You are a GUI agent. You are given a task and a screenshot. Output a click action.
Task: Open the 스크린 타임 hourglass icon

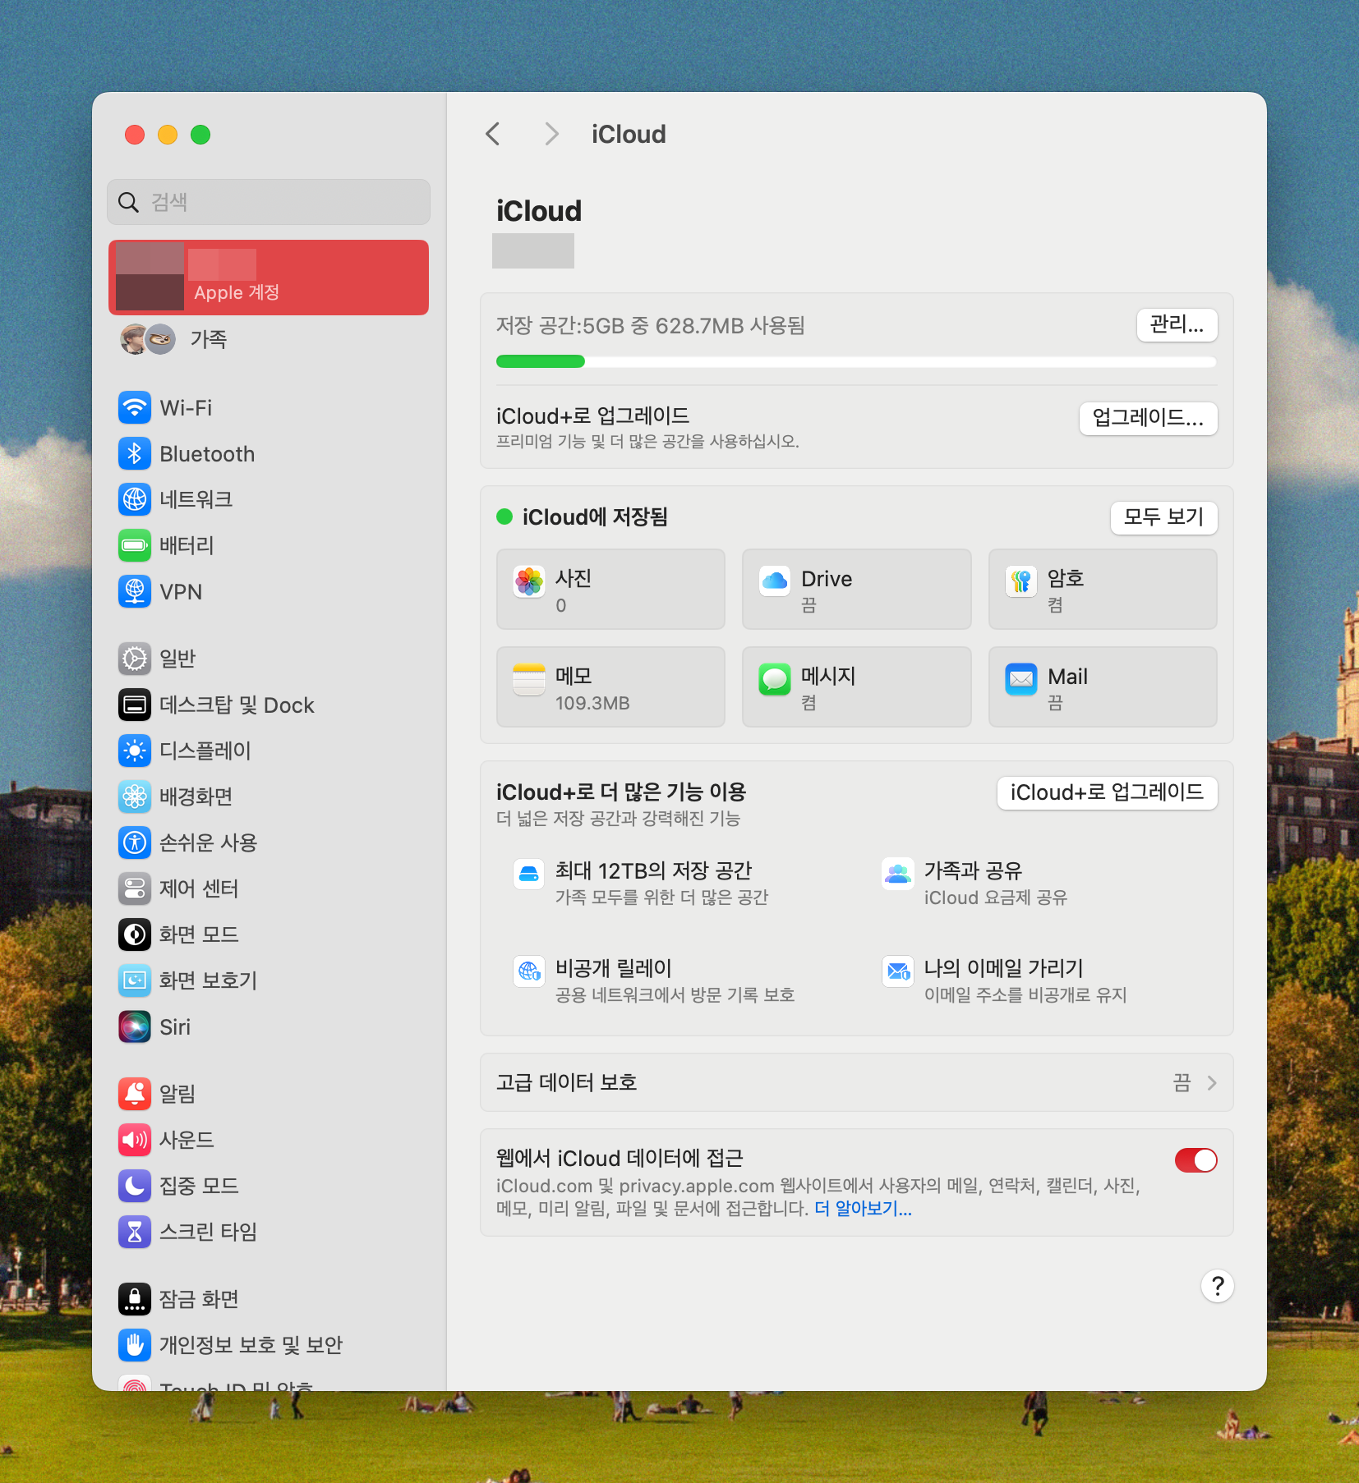click(x=135, y=1232)
